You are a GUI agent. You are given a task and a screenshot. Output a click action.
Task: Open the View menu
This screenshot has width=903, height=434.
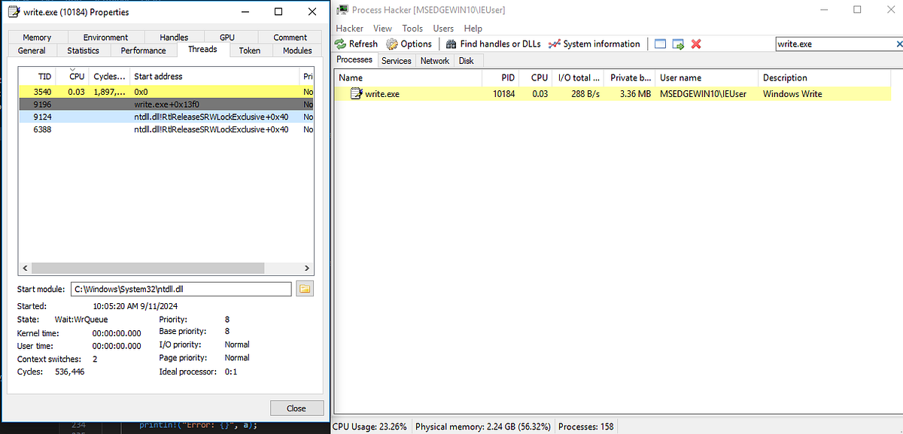click(x=382, y=28)
